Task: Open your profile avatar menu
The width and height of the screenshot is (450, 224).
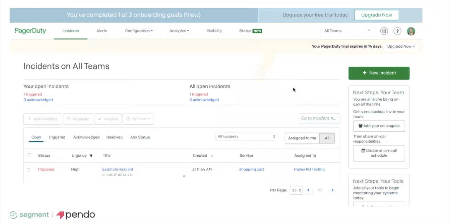Action: pyautogui.click(x=411, y=31)
